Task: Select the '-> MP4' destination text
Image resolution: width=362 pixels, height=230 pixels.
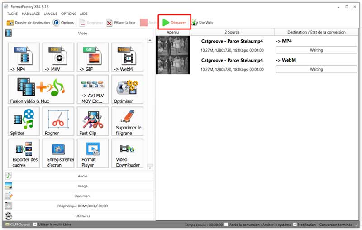Action: [x=284, y=41]
